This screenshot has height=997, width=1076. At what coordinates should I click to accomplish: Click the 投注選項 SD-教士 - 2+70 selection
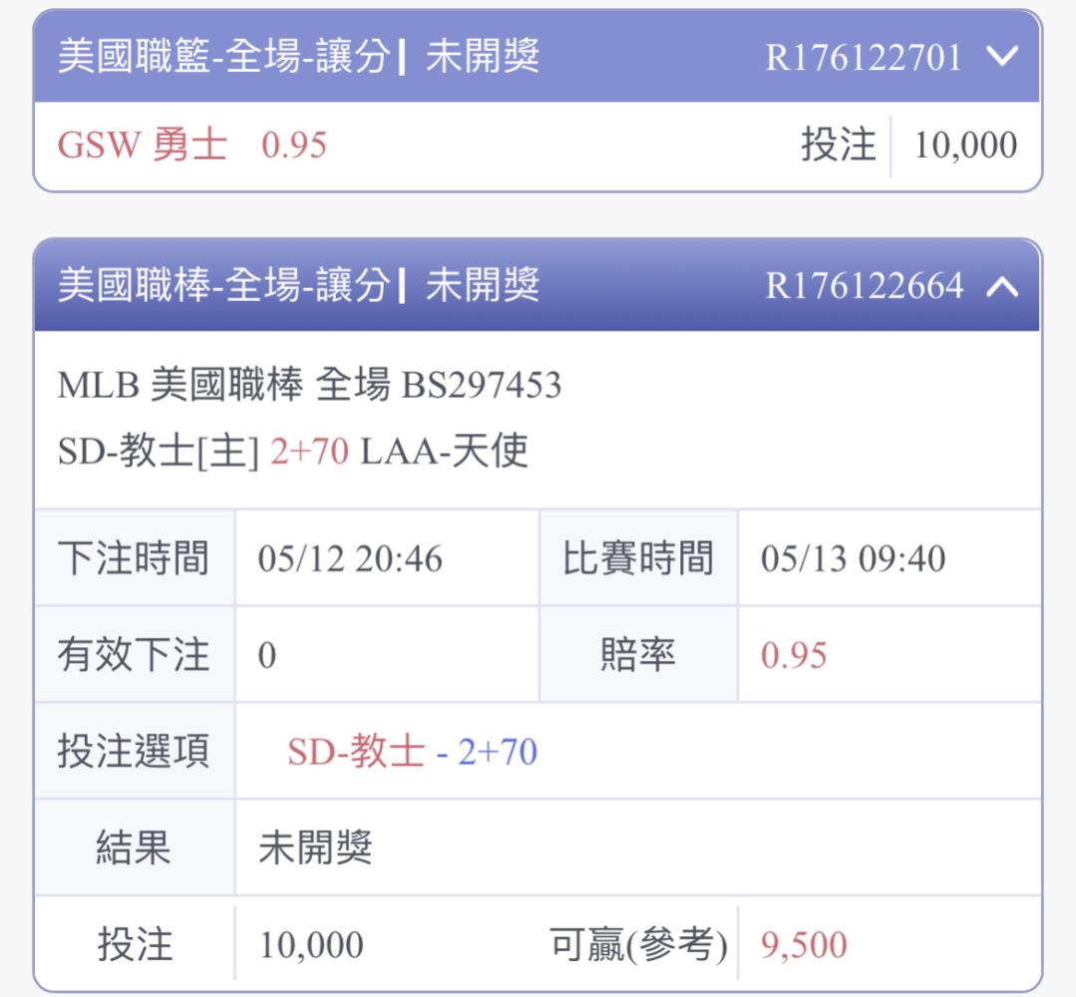click(412, 752)
